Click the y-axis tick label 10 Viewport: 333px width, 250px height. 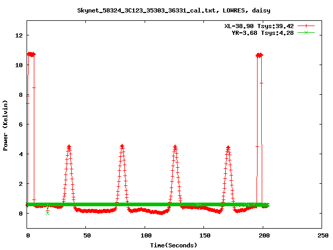19,65
